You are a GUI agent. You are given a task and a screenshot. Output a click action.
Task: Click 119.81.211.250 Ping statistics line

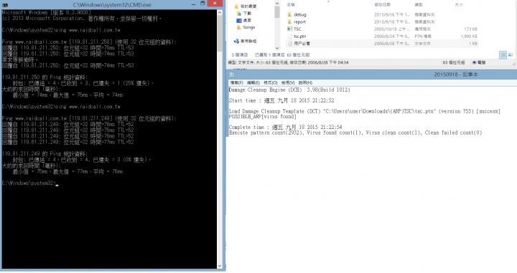point(45,77)
